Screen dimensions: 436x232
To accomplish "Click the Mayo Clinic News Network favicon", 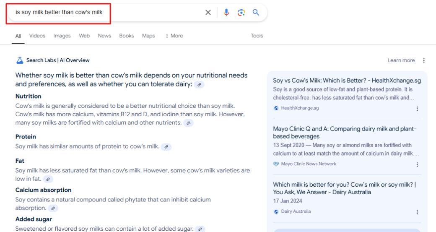I will tap(276, 164).
